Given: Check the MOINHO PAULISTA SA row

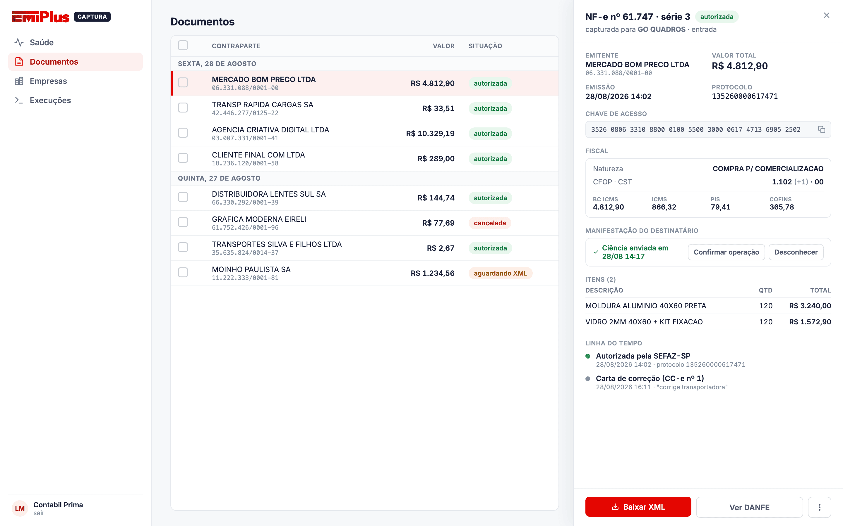Looking at the screenshot, I should click(x=183, y=272).
